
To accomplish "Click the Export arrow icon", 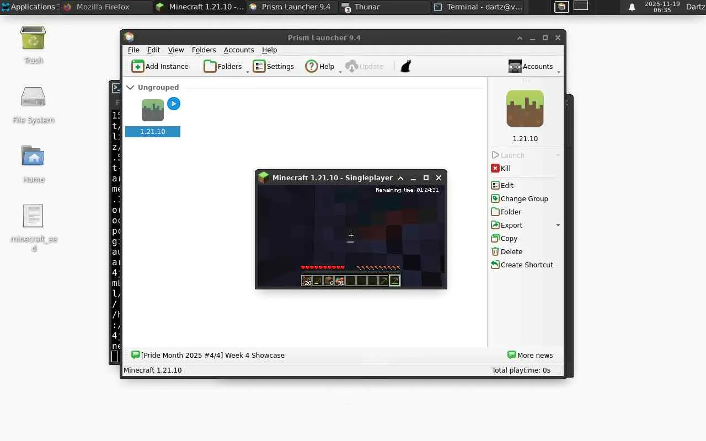I will (495, 225).
